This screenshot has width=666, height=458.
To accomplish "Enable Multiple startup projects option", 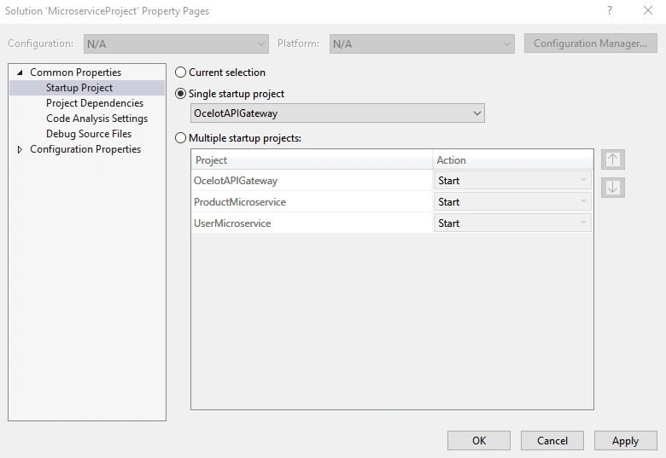I will (180, 138).
